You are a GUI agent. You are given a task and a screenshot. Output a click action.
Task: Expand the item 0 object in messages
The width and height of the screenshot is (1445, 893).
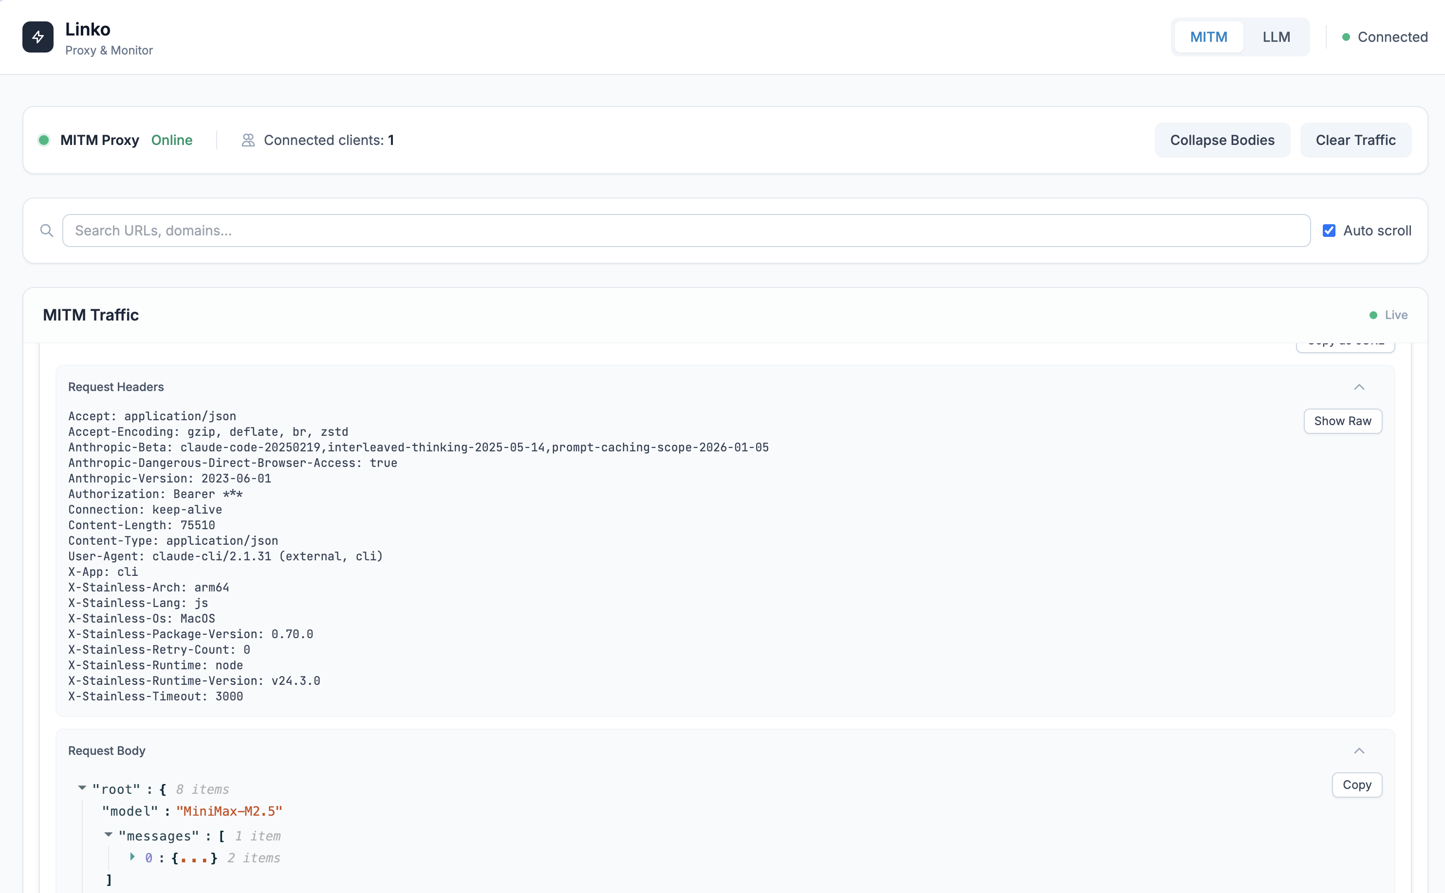(x=132, y=857)
